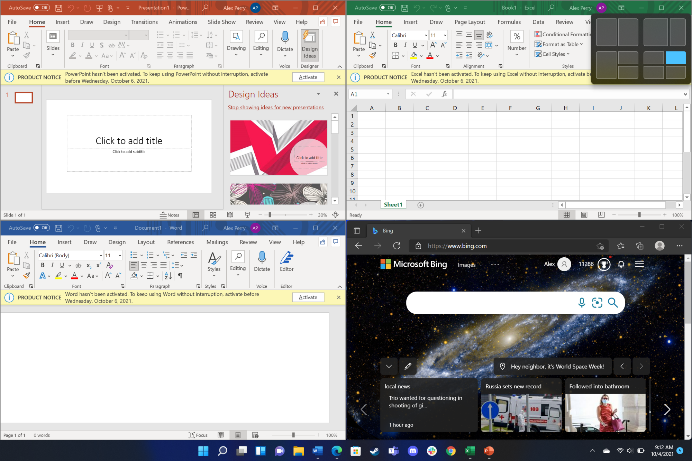
Task: Toggle AutoSave switch in PowerPoint
Action: (x=42, y=8)
